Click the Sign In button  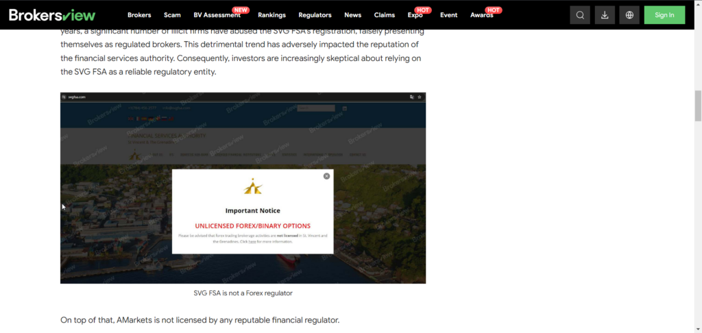click(x=664, y=15)
